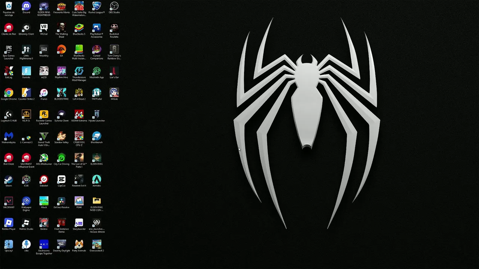Select the Stardew Valley icon
This screenshot has width=479, height=269.
[x=61, y=136]
